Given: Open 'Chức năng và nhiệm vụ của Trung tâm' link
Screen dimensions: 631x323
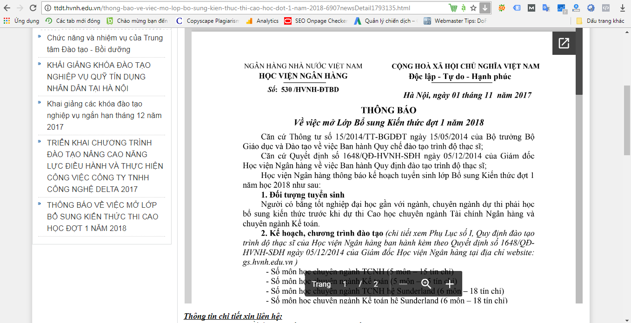Looking at the screenshot, I should pyautogui.click(x=105, y=44).
